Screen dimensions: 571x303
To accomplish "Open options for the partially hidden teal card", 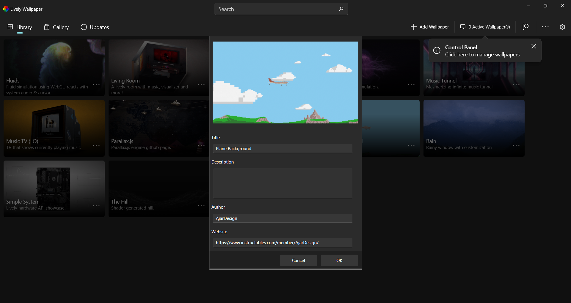I will pos(411,145).
